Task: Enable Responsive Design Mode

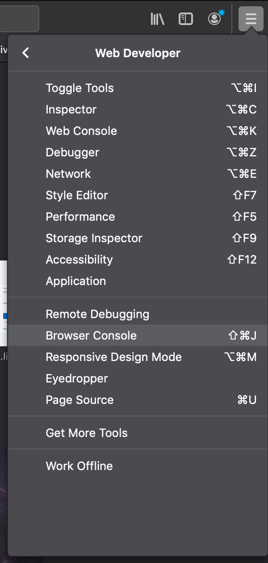Action: click(x=138, y=357)
